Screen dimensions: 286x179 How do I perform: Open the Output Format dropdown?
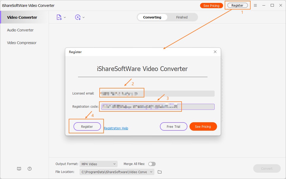pyautogui.click(x=99, y=164)
